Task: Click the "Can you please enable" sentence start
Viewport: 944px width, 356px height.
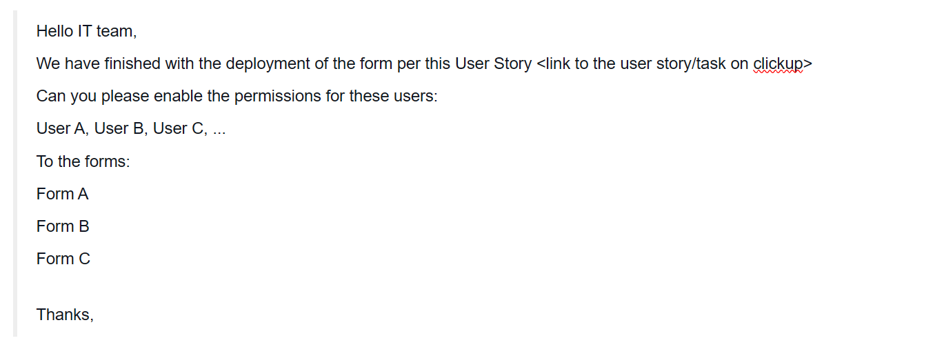Action: (x=100, y=96)
